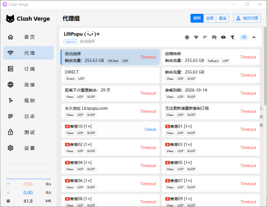Click the 38 node count badge

pyautogui.click(x=244, y=37)
